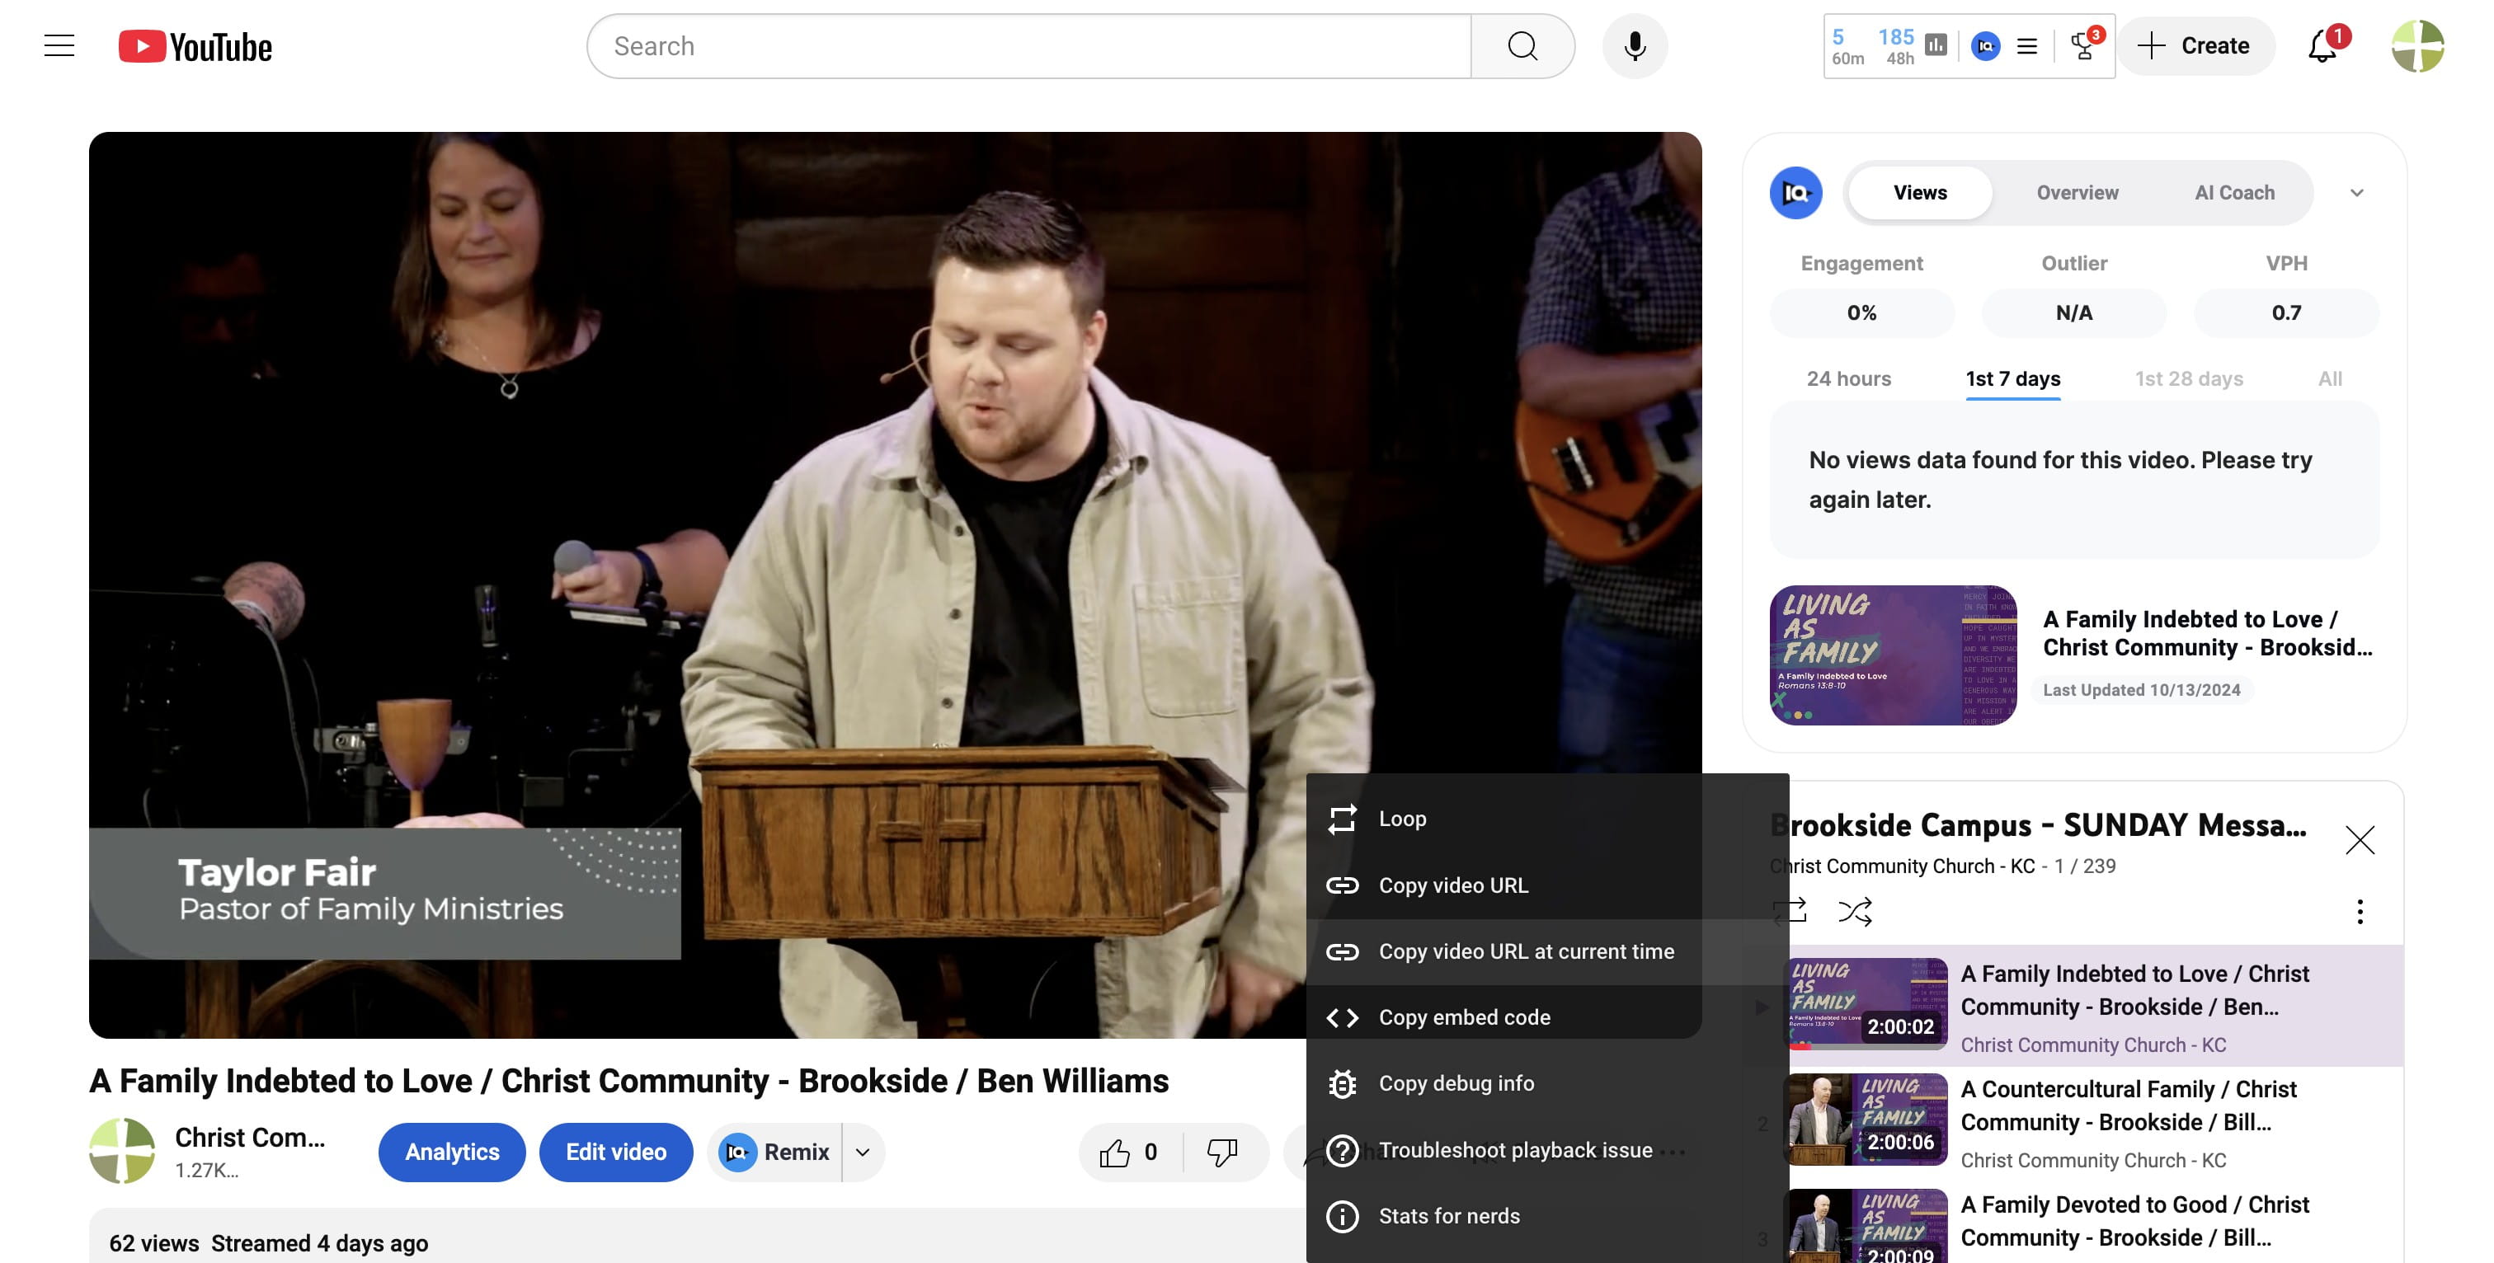Screen dimensions: 2494x1263
Task: Click the Analytics button
Action: pos(451,1152)
